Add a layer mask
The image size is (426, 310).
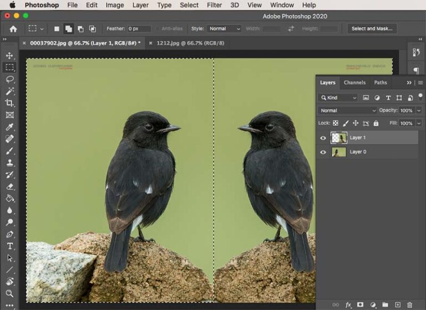[360, 304]
